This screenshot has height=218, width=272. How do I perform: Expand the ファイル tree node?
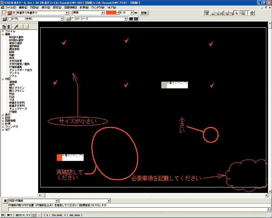[3, 31]
